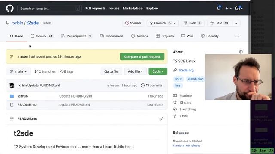Switch to the Code tab
Screen dimensions: 275x154
[16, 36]
